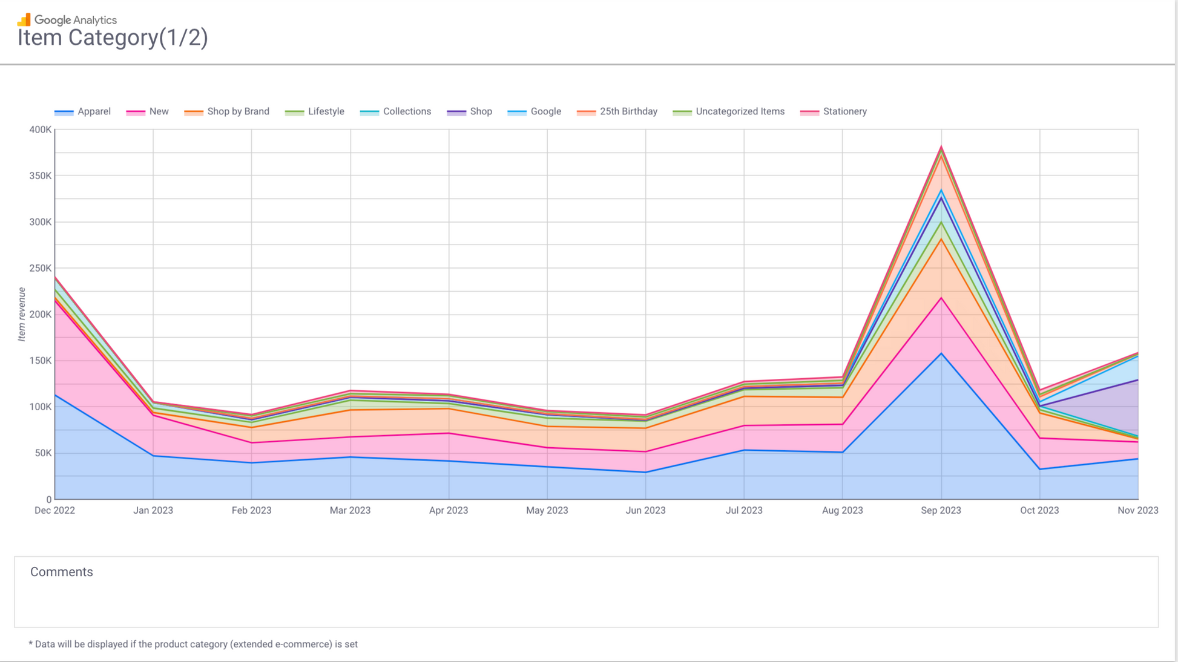Click the 25th Birthday legend label
Viewport: 1178px width, 662px height.
[628, 111]
